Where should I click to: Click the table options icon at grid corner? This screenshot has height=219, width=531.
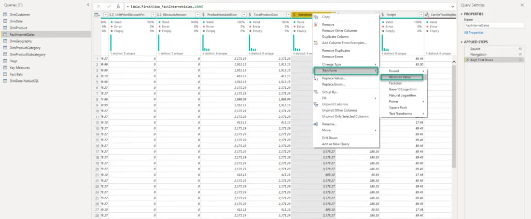[97, 15]
